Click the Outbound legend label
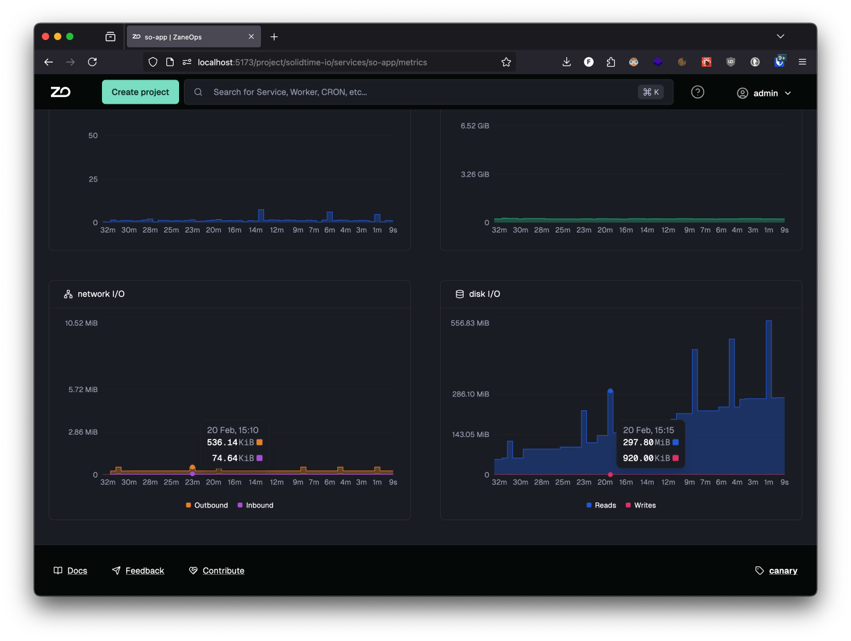Image resolution: width=851 pixels, height=641 pixels. (211, 505)
